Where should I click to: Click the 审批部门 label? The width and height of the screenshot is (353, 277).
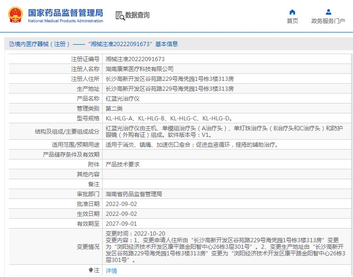pyautogui.click(x=88, y=194)
